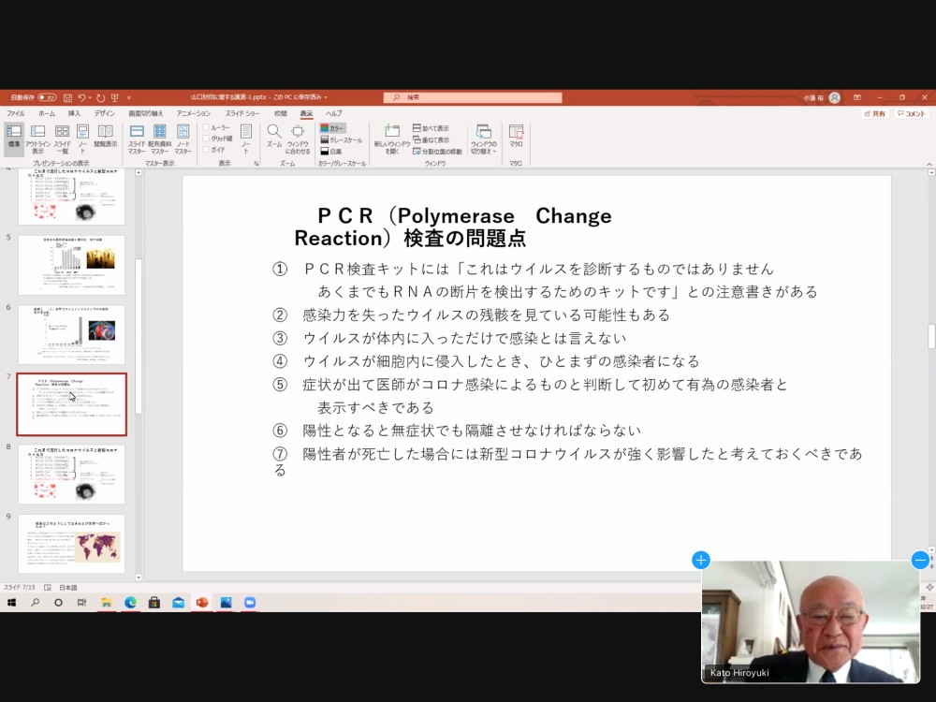Select the カラー color mode

[332, 128]
